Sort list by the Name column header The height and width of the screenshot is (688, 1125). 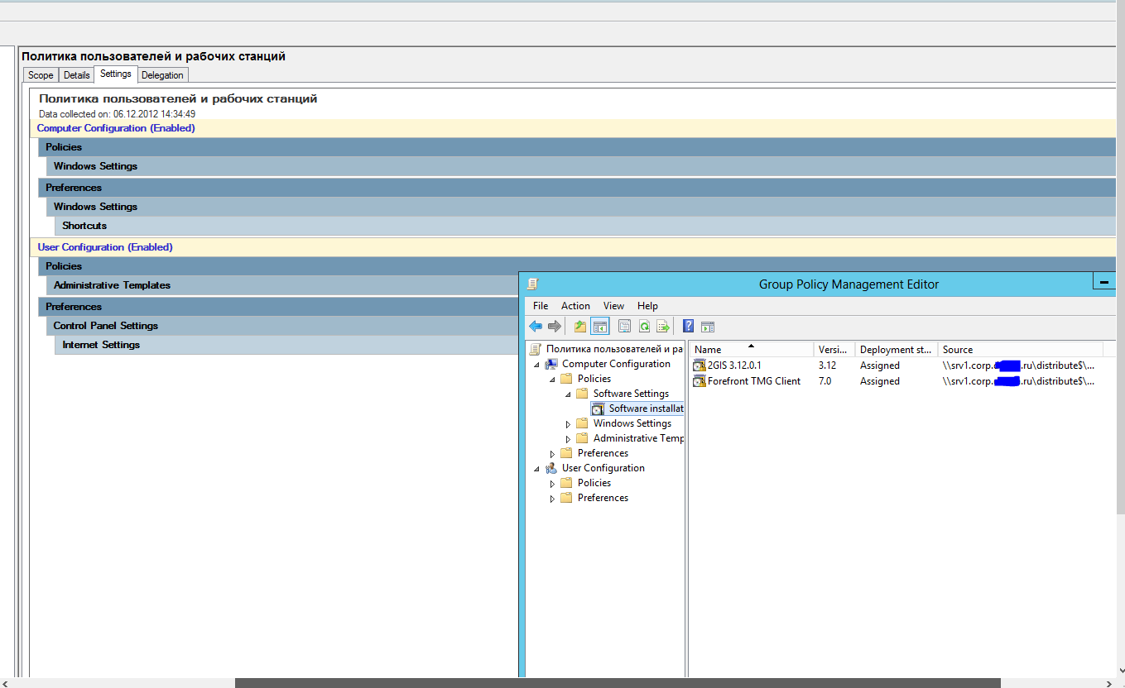pos(751,349)
